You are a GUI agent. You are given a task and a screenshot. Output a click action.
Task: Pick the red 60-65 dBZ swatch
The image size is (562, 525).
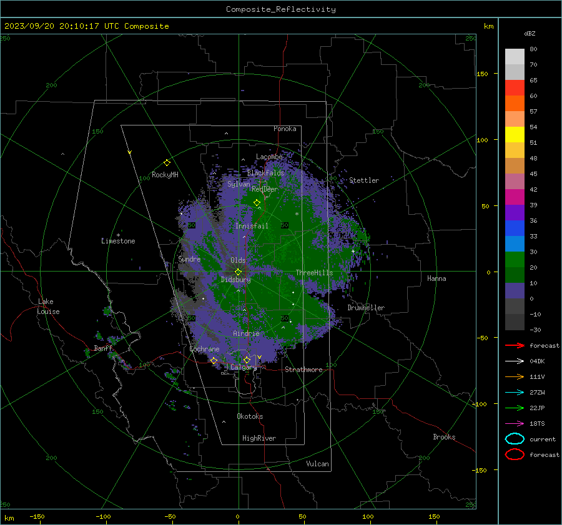pos(515,88)
